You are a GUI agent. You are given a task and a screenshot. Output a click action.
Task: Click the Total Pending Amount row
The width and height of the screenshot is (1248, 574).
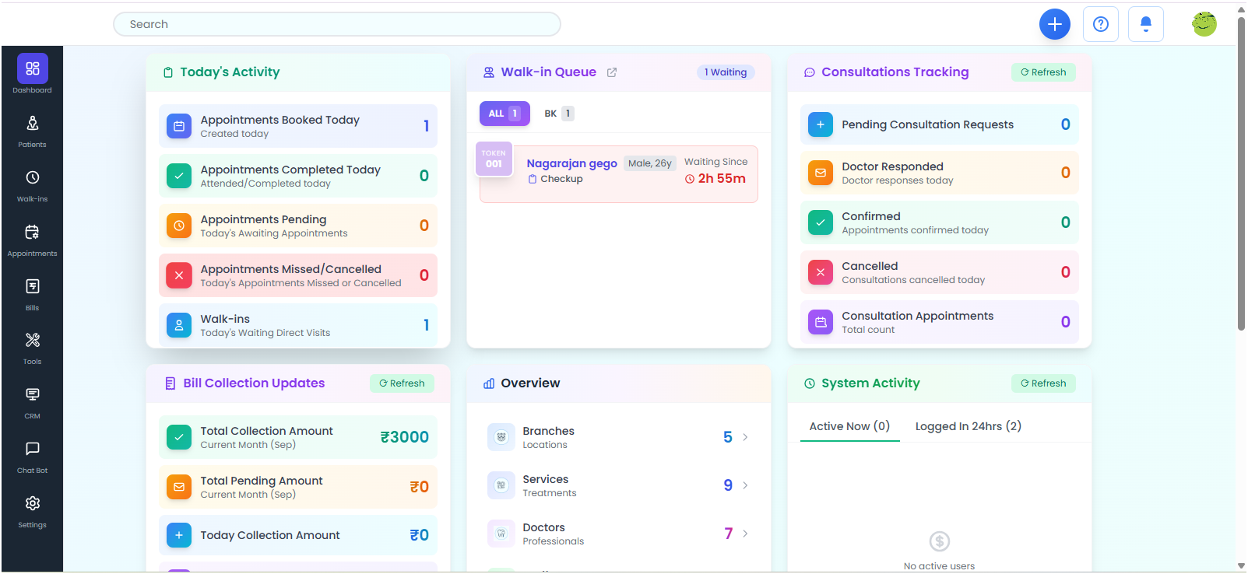(x=298, y=487)
